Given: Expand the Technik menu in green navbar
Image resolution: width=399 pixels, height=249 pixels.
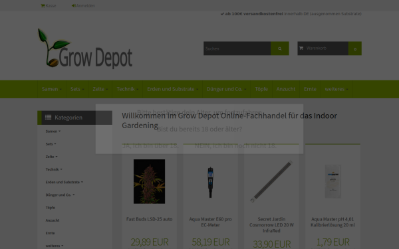Looking at the screenshot, I should click(128, 89).
